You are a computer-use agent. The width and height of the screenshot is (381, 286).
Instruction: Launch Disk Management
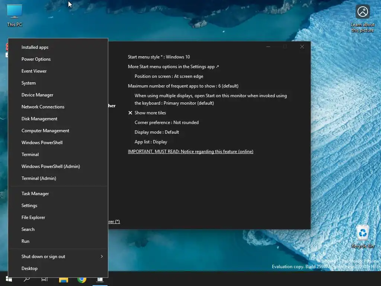(58, 119)
